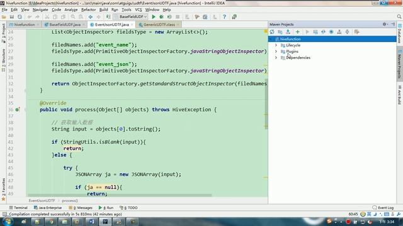Navigate Back with the left arrow icon
This screenshot has height=226, width=403.
(x=91, y=17)
